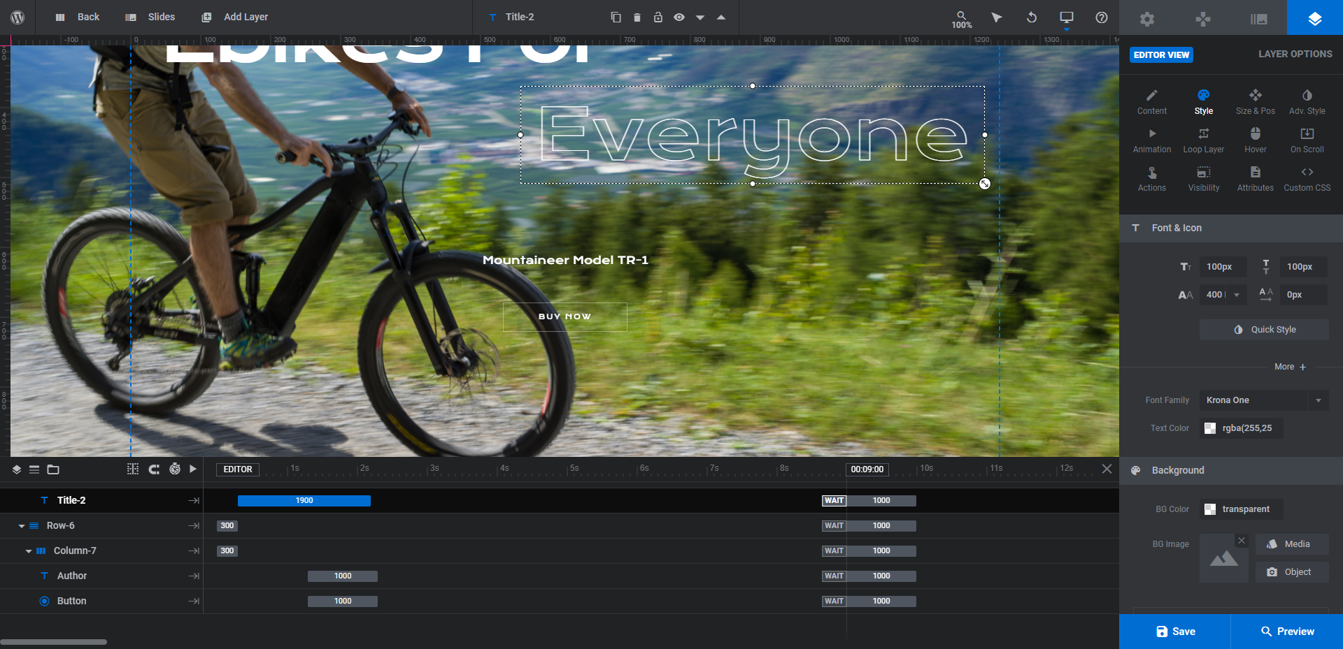The height and width of the screenshot is (649, 1343).
Task: Open Hover settings
Action: [x=1256, y=140]
